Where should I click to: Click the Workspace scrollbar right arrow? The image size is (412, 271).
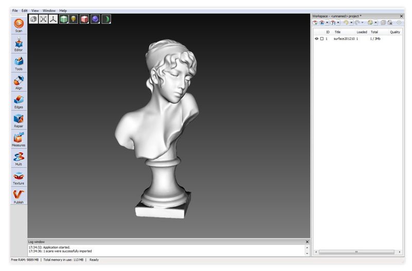coord(400,252)
